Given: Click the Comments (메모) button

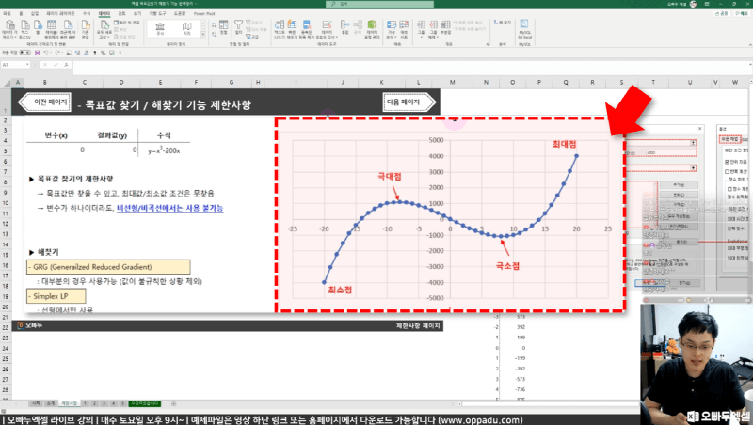Looking at the screenshot, I should pos(742,13).
